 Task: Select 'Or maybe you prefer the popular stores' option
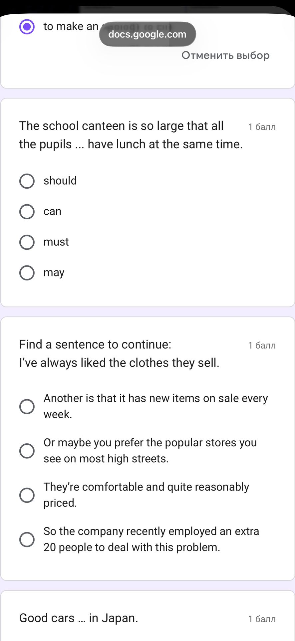[x=27, y=451]
